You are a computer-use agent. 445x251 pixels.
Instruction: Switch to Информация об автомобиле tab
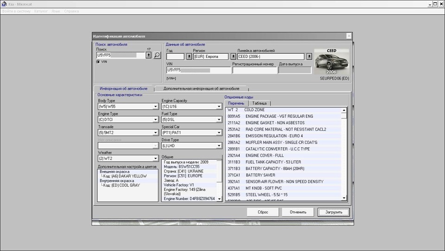(123, 88)
